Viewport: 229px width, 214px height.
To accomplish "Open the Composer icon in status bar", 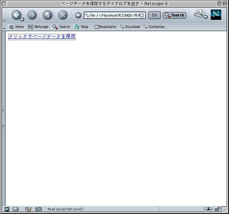I will coord(28,209).
